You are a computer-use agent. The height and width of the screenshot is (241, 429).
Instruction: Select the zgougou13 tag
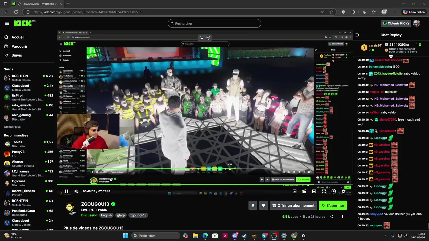[138, 215]
